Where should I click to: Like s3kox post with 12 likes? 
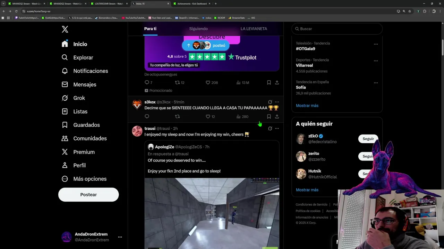(210, 117)
